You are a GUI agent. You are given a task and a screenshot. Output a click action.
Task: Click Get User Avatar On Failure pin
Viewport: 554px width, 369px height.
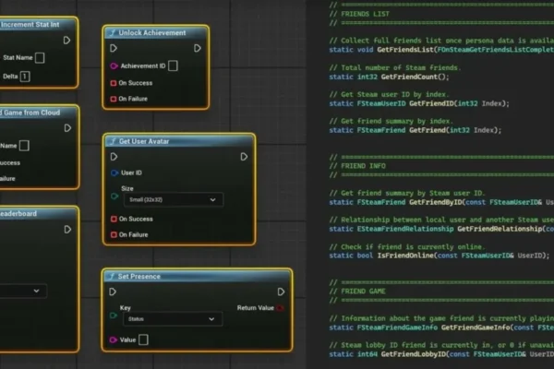click(114, 235)
